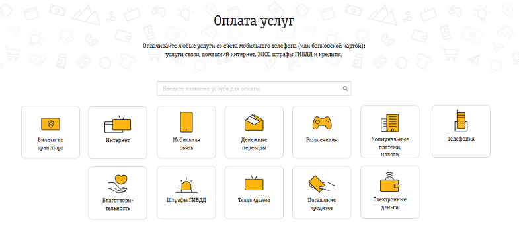Click the police siren icon for Штрафы ГИБДД
The height and width of the screenshot is (243, 519).
[x=186, y=185]
